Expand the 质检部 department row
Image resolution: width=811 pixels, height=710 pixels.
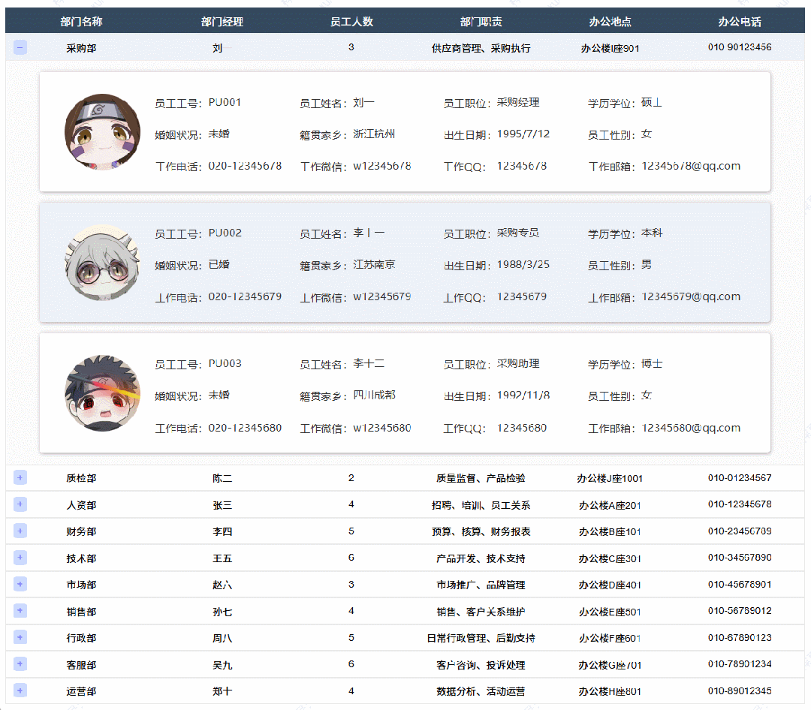point(20,477)
